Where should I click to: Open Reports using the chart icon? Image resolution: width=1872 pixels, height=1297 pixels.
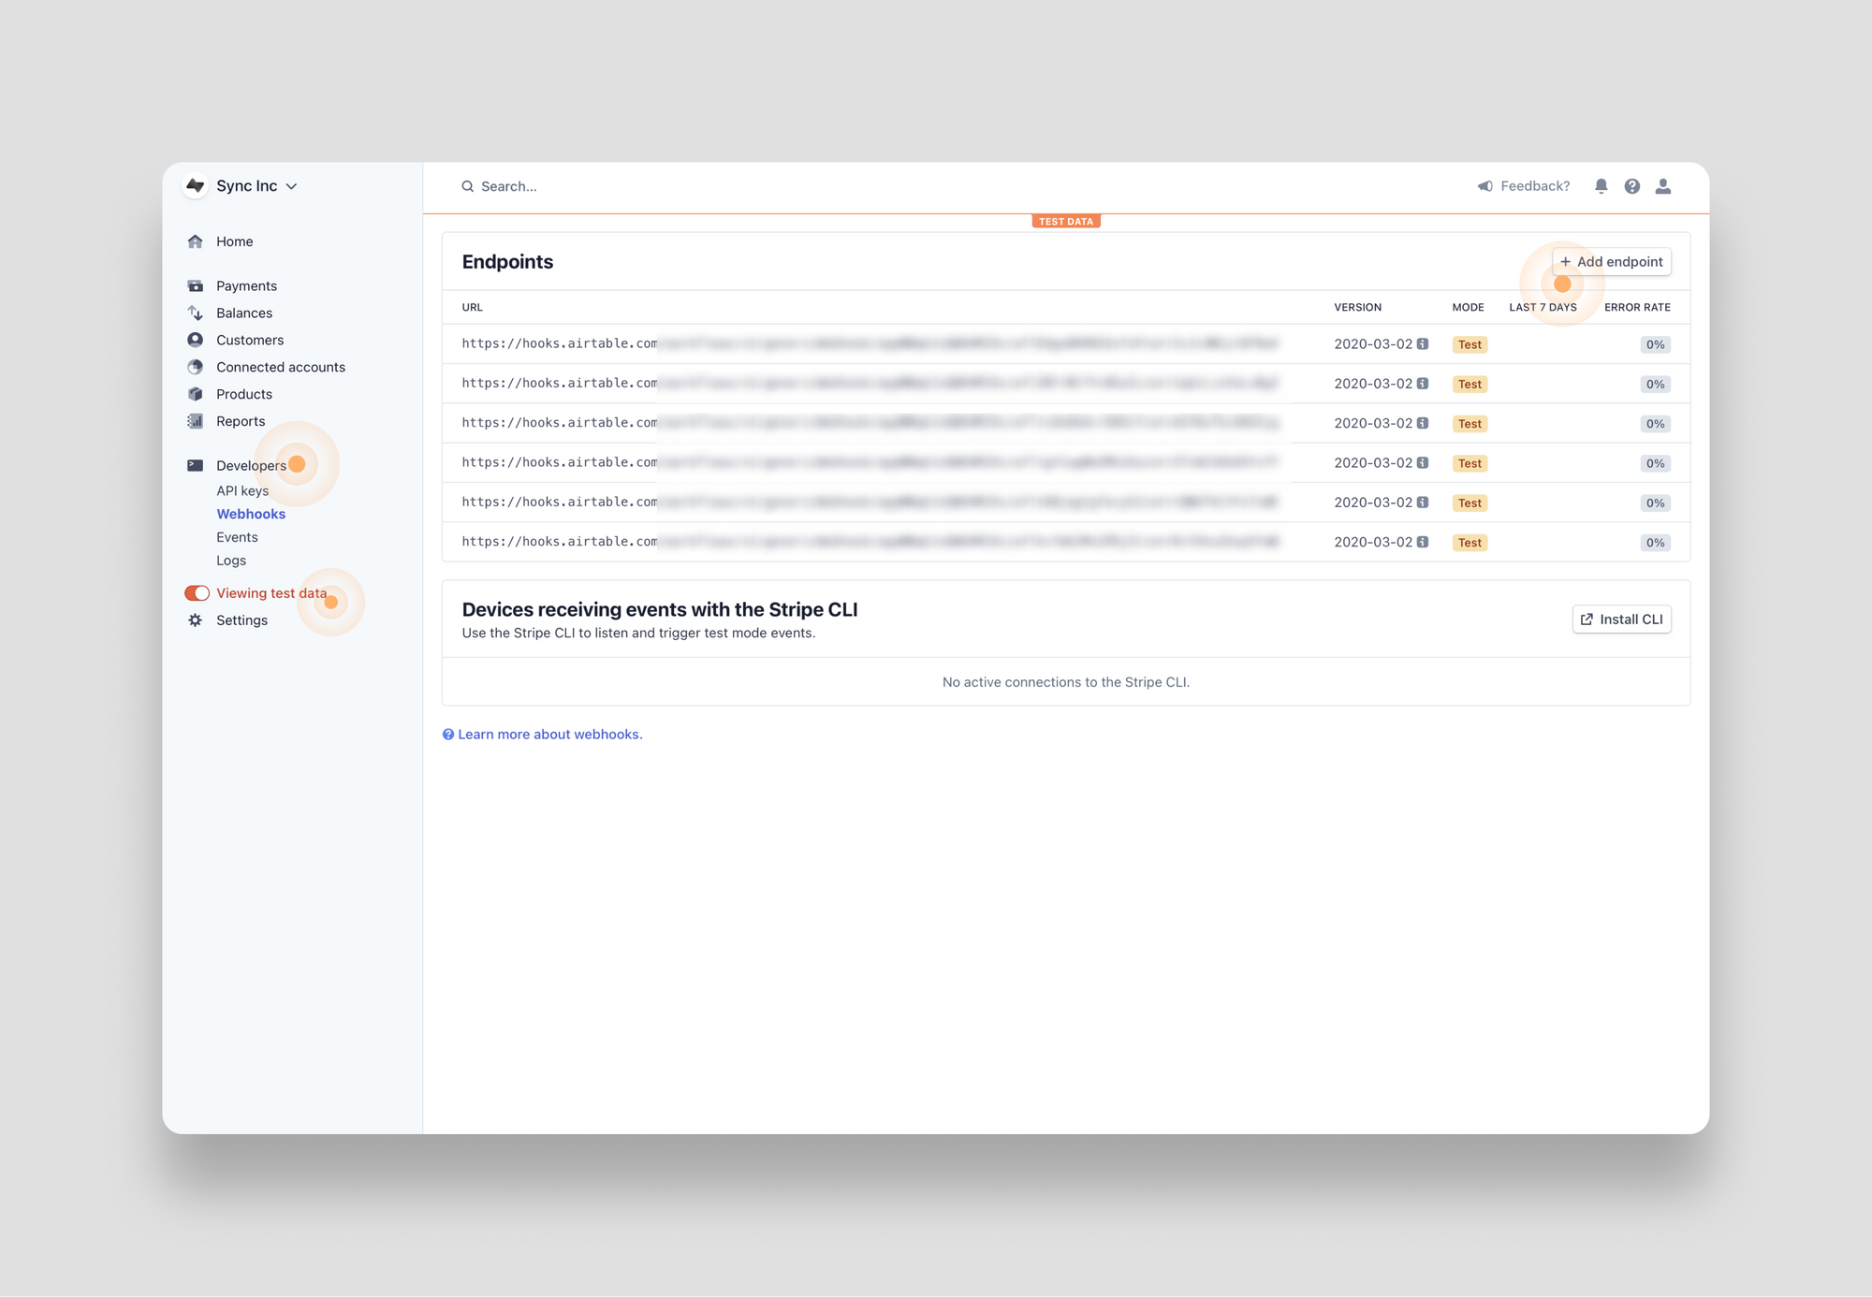tap(195, 421)
